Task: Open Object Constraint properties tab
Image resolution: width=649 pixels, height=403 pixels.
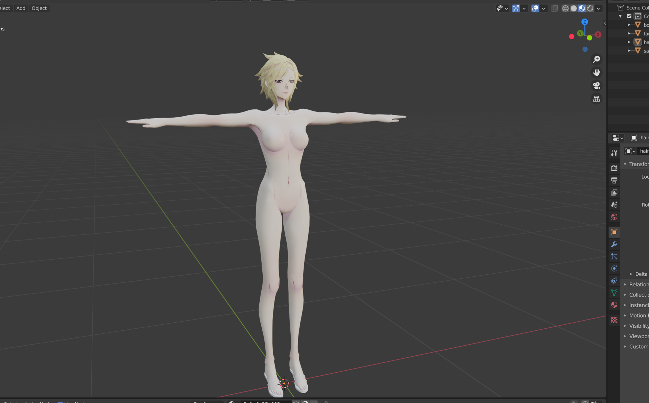Action: pos(614,281)
